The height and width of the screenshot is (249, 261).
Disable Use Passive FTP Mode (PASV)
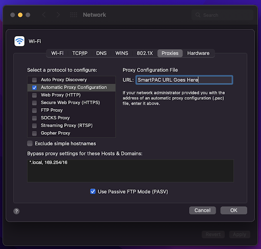(x=93, y=192)
